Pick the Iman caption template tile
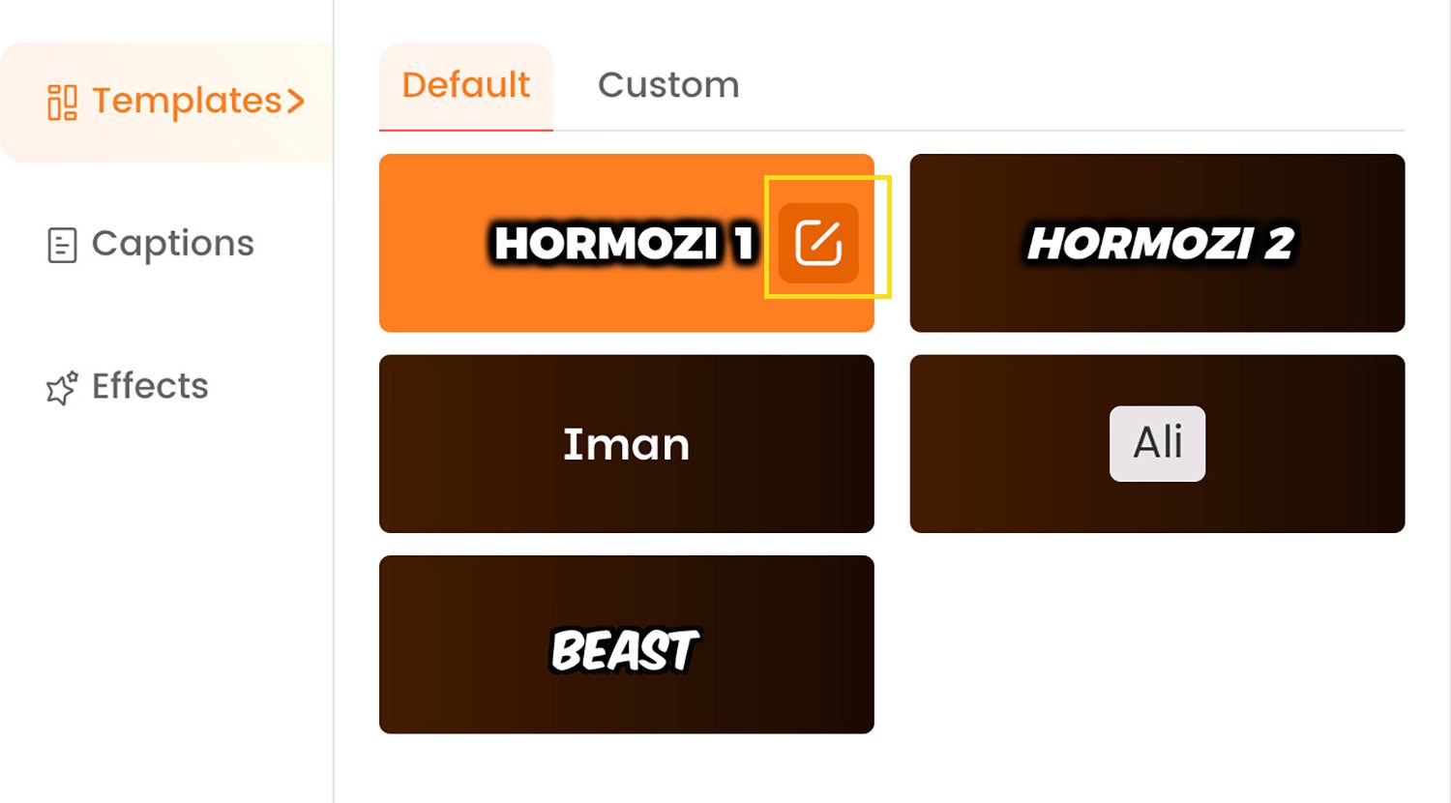Image resolution: width=1451 pixels, height=803 pixels. (627, 444)
